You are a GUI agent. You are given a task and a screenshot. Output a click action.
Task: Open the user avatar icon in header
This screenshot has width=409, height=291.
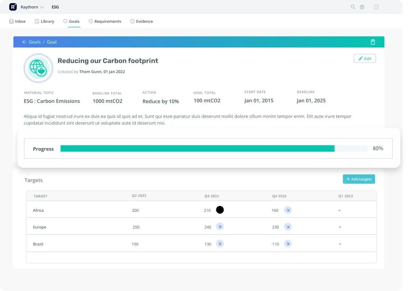(376, 7)
